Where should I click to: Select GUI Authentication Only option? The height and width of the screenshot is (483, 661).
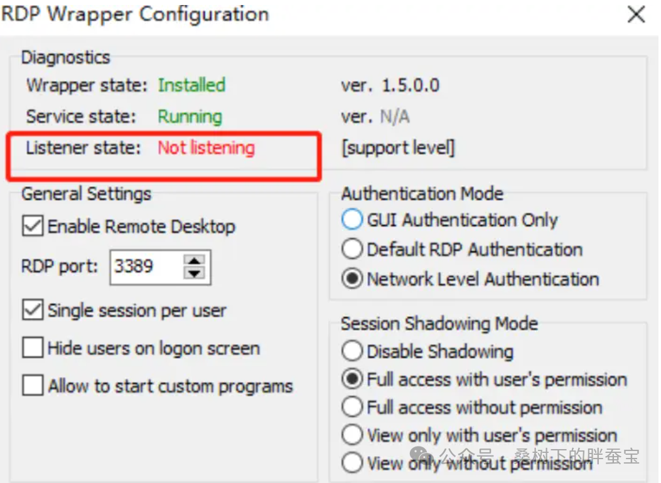[x=353, y=220]
